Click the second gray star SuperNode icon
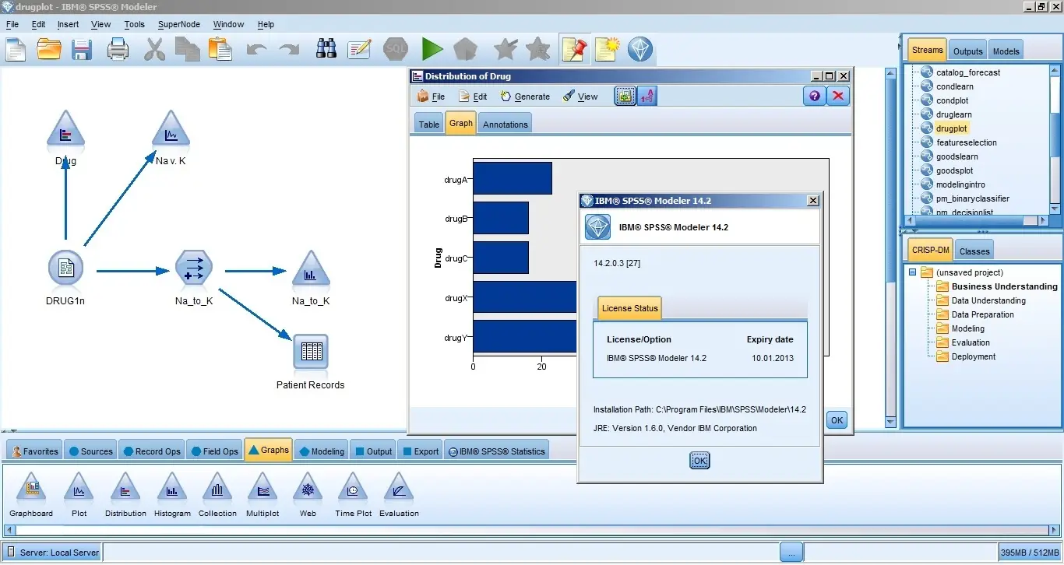1064x565 pixels. pyautogui.click(x=538, y=50)
